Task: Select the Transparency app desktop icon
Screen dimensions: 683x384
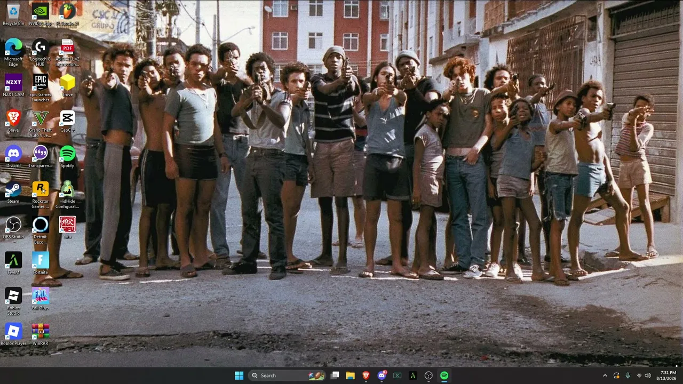Action: click(x=41, y=157)
